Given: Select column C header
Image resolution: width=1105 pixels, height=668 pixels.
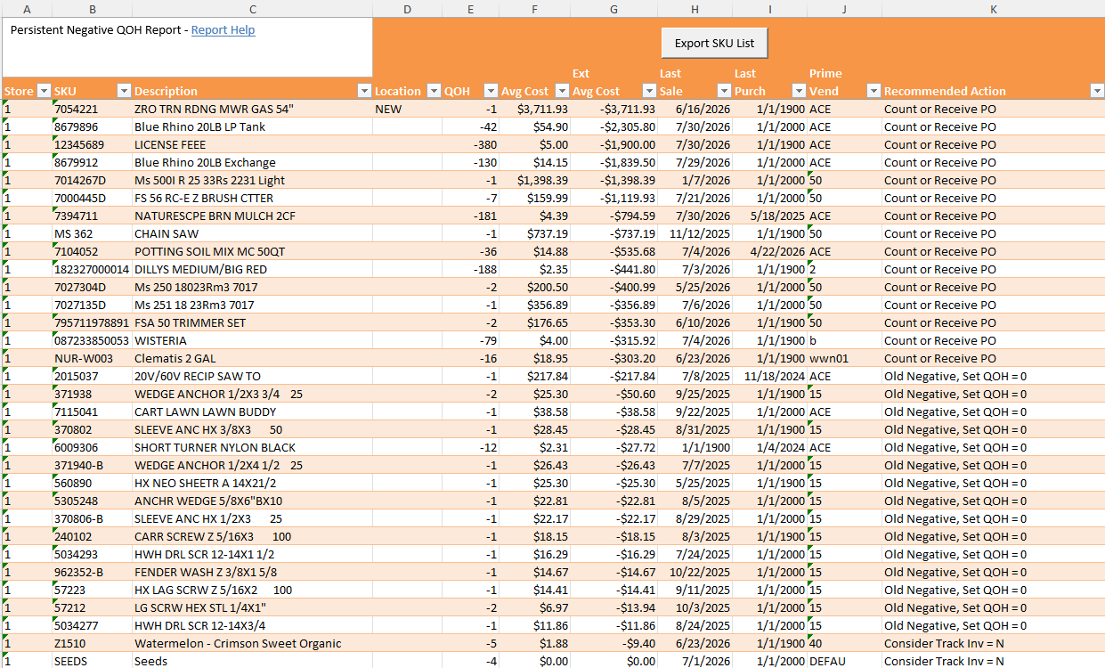Looking at the screenshot, I should 252,9.
